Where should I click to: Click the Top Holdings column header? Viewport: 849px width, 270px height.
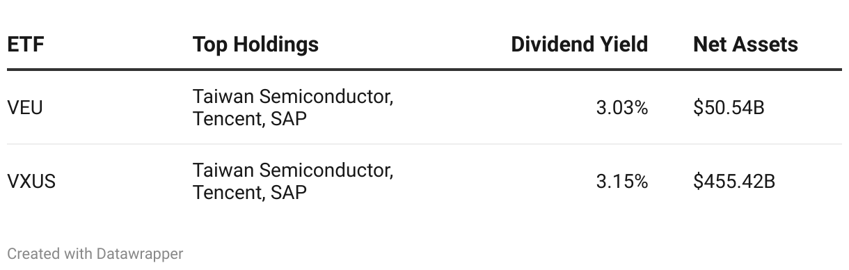click(x=255, y=45)
